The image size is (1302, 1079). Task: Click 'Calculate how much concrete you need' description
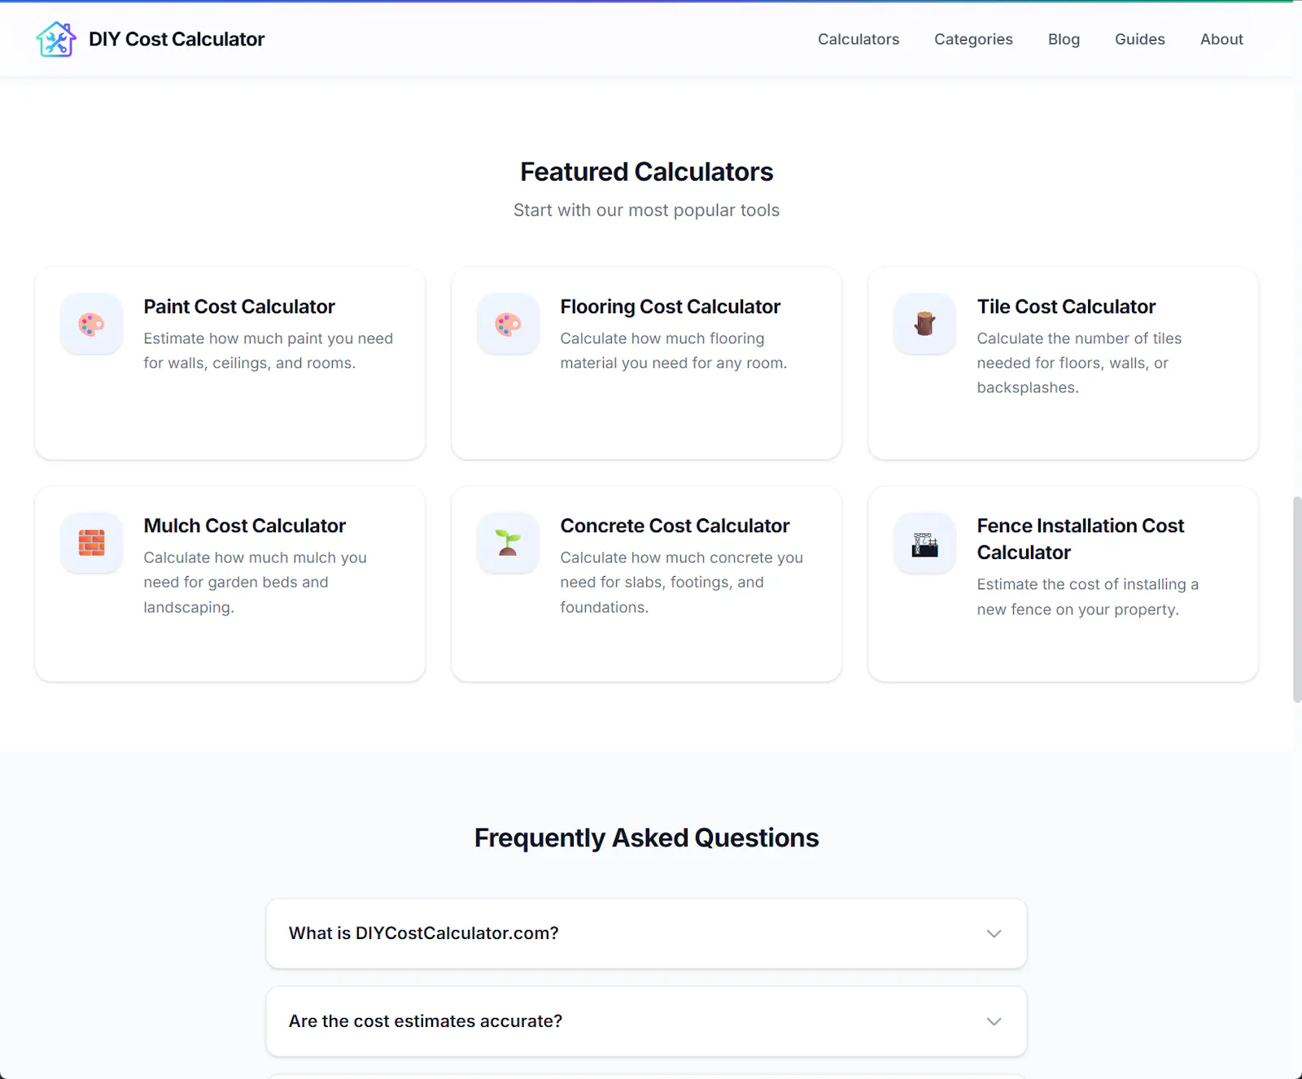(x=682, y=582)
